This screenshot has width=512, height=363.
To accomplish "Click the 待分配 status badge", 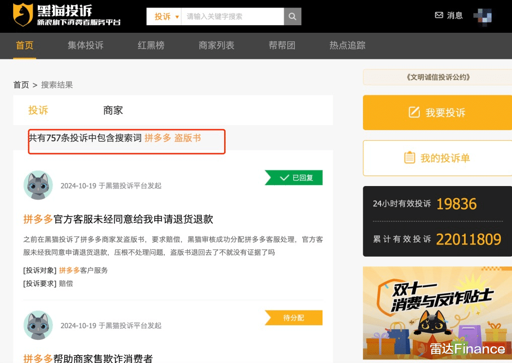I will pos(294,318).
